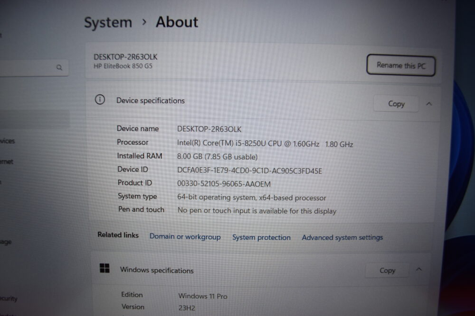Click the Windows specifications heading

tap(157, 270)
